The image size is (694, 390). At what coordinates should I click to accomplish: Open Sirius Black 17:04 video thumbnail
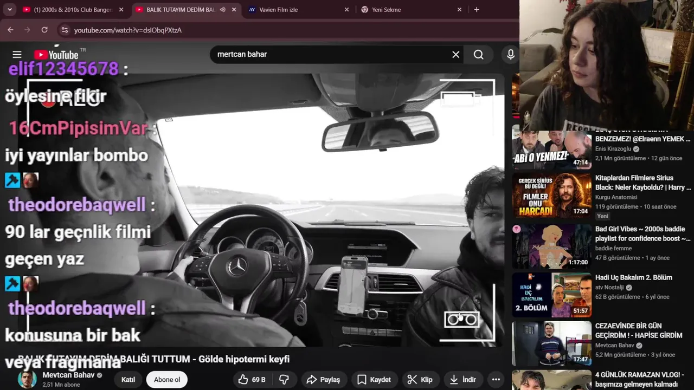pyautogui.click(x=551, y=195)
